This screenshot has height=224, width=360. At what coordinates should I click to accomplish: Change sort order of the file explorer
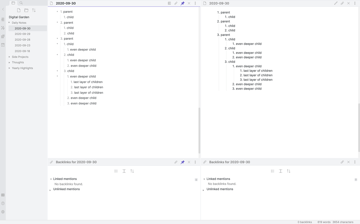[34, 10]
